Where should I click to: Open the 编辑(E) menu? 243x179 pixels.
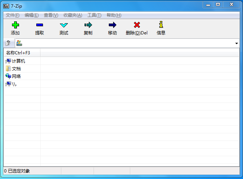[32, 15]
